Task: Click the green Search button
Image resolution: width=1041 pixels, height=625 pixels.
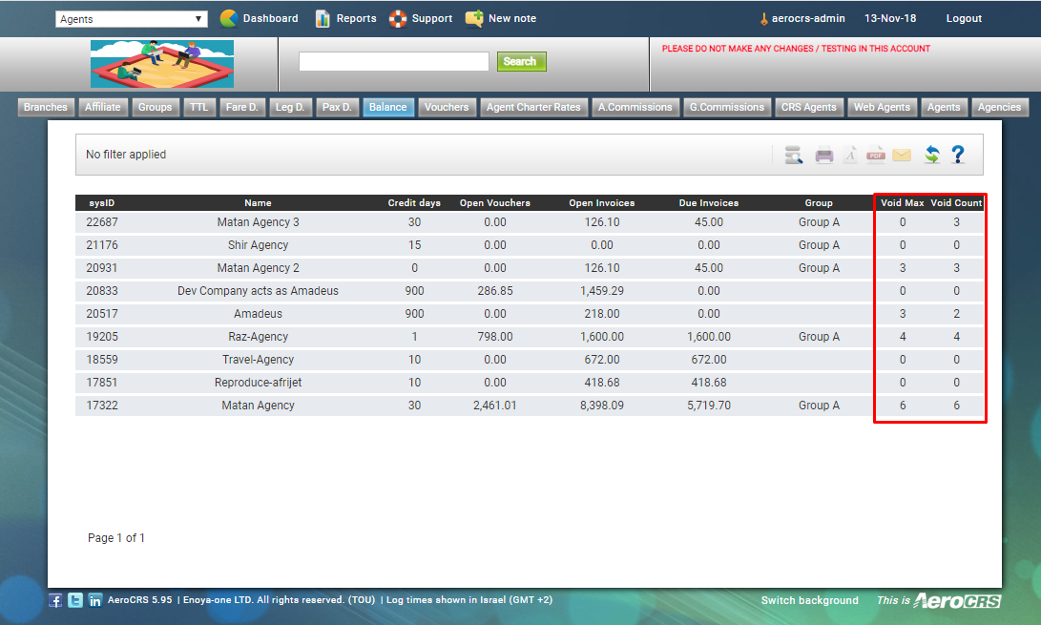Action: (521, 61)
